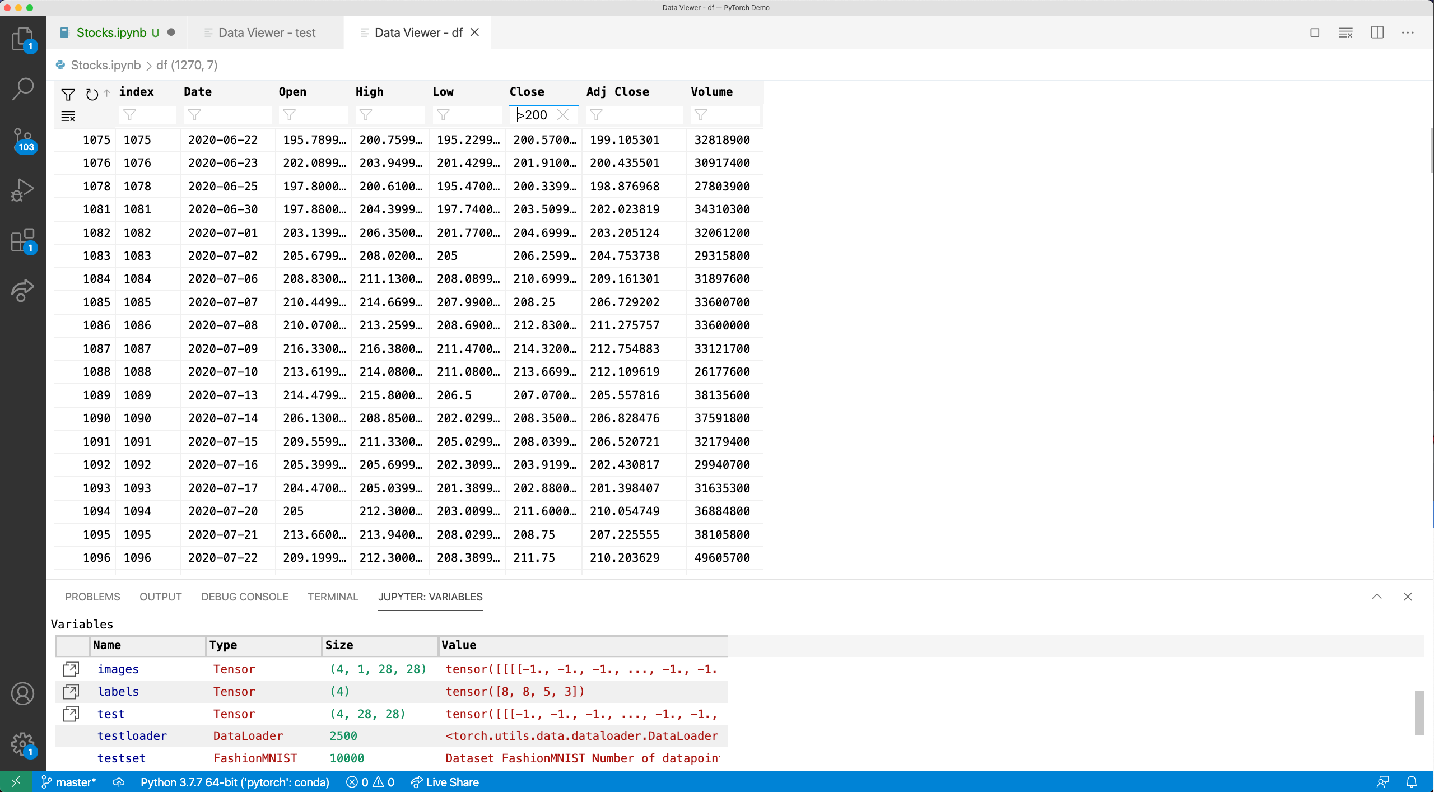Click the refresh data icon

(x=92, y=94)
